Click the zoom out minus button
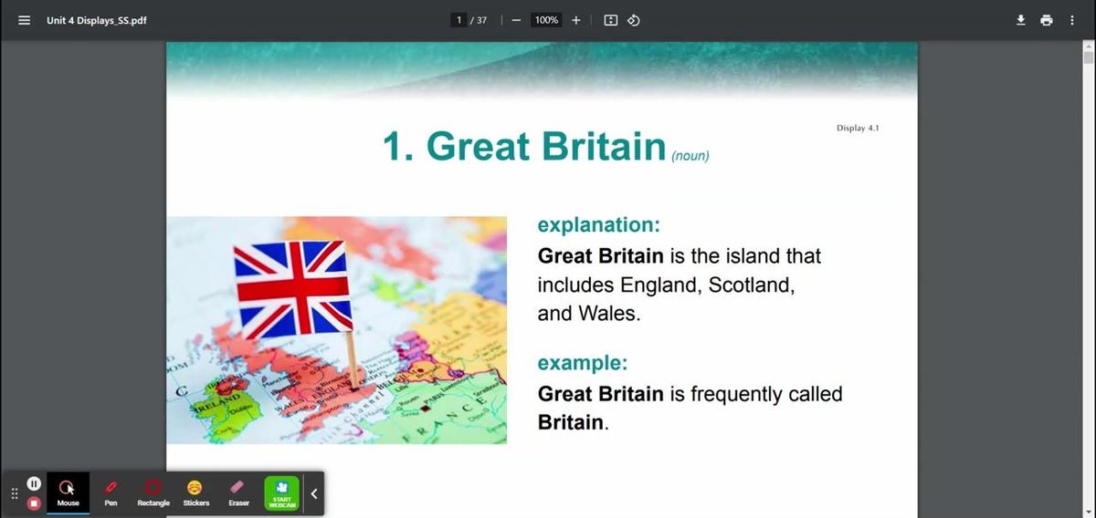 (516, 20)
